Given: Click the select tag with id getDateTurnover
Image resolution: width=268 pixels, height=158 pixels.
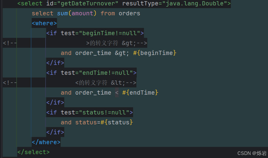Looking at the screenshot, I should 124,4.
